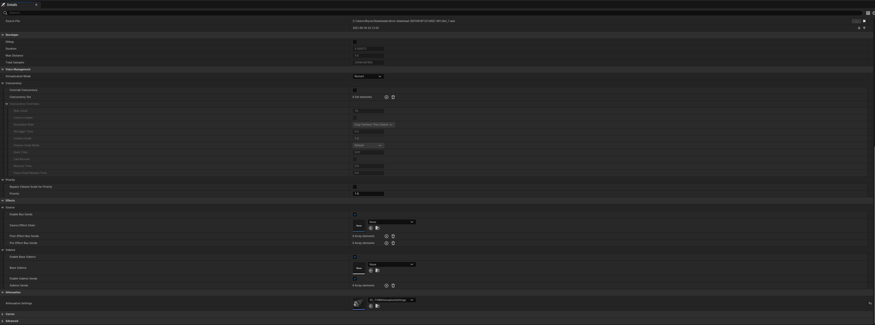
Task: Add element to Pre-Effect Bus Sends
Action: click(386, 243)
